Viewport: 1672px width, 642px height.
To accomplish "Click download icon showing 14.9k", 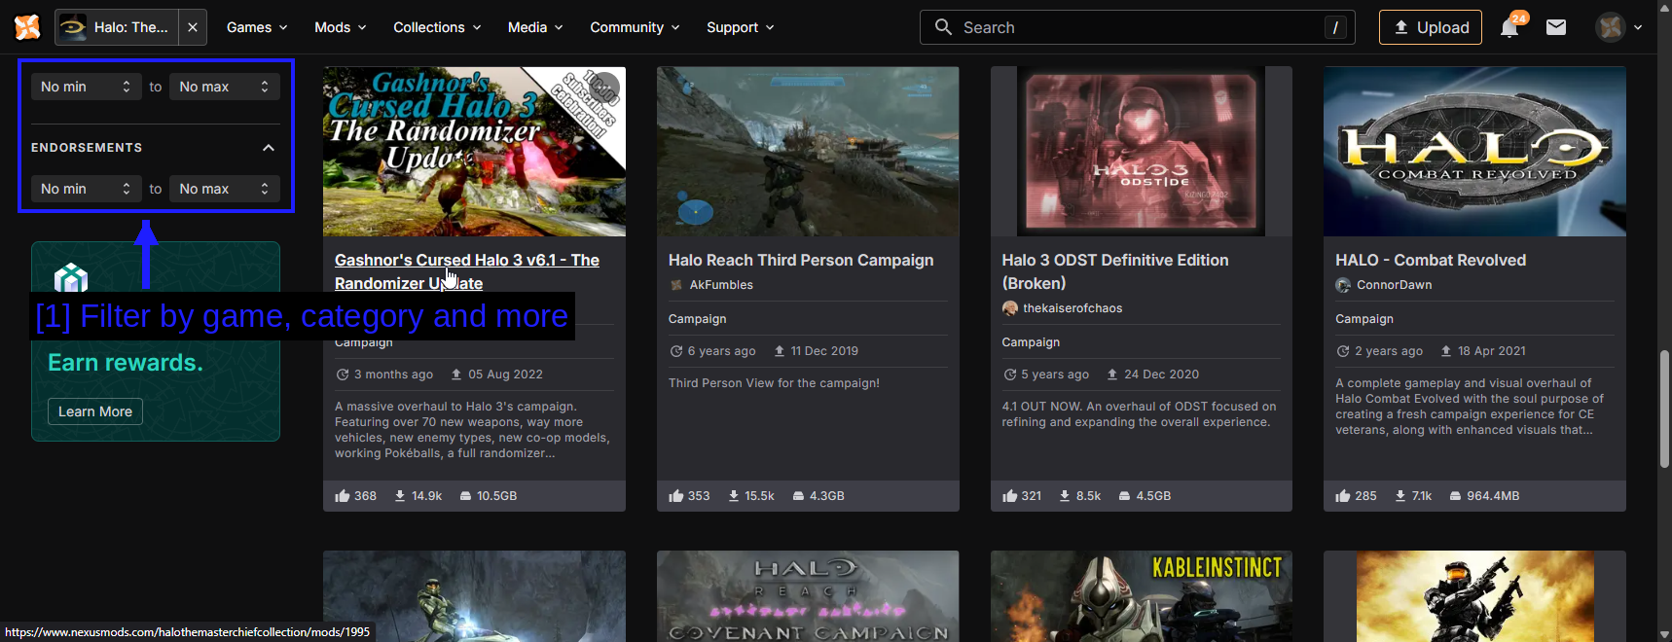I will click(400, 496).
